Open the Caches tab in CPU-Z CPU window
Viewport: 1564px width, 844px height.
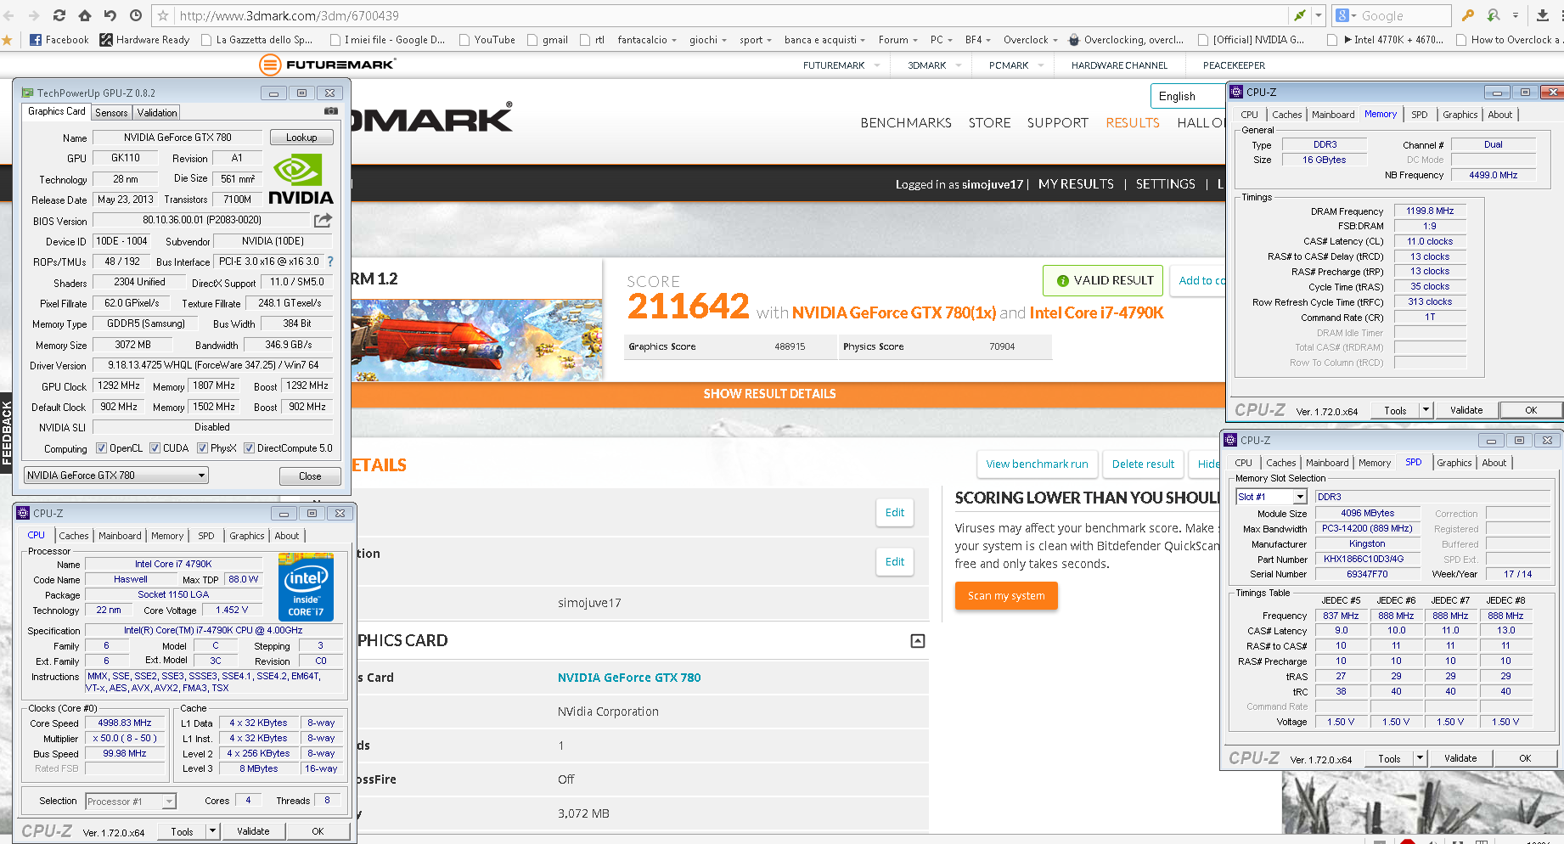74,536
